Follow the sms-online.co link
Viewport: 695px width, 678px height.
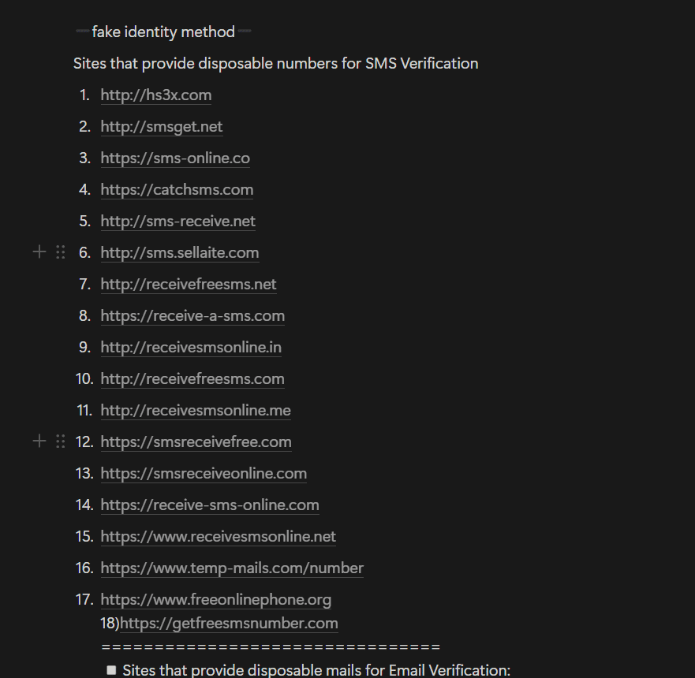click(175, 158)
